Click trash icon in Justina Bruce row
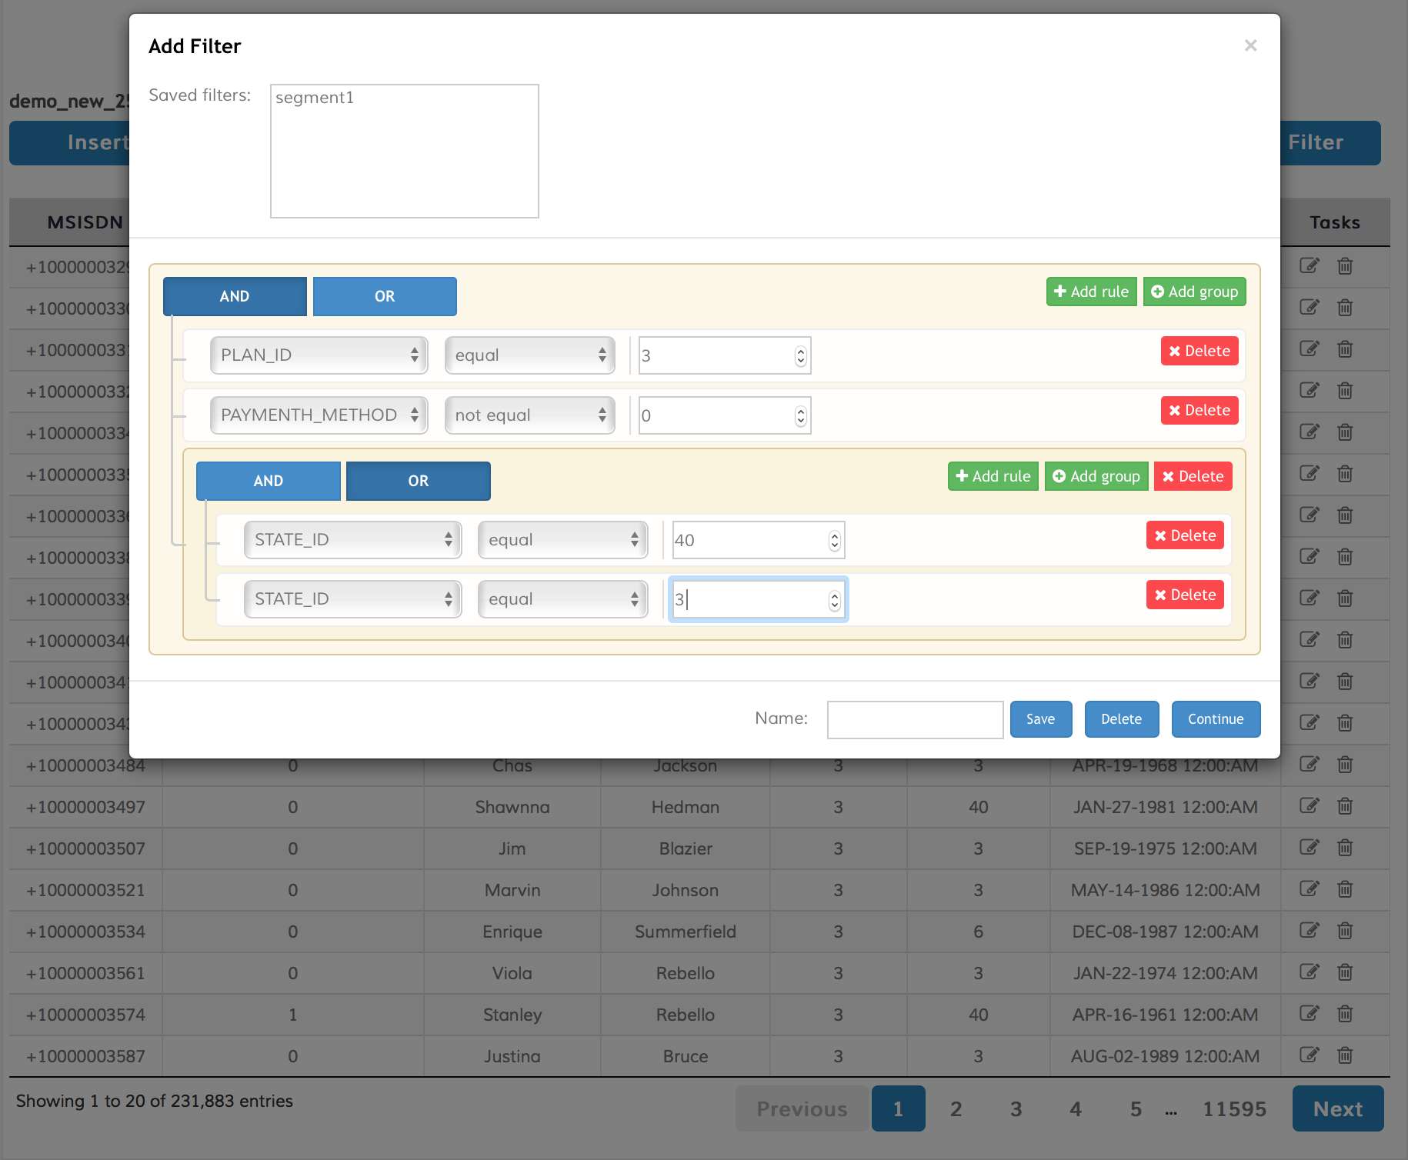 point(1345,1055)
